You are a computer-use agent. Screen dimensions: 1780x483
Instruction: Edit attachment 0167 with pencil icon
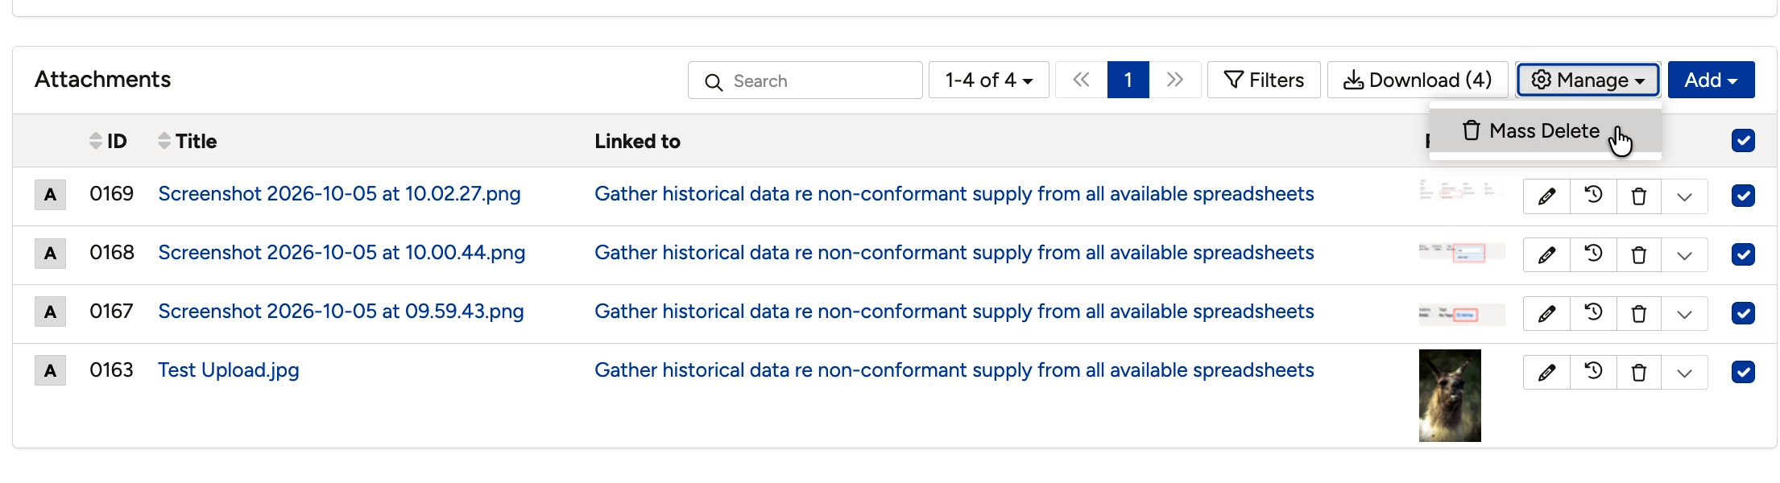click(1546, 314)
